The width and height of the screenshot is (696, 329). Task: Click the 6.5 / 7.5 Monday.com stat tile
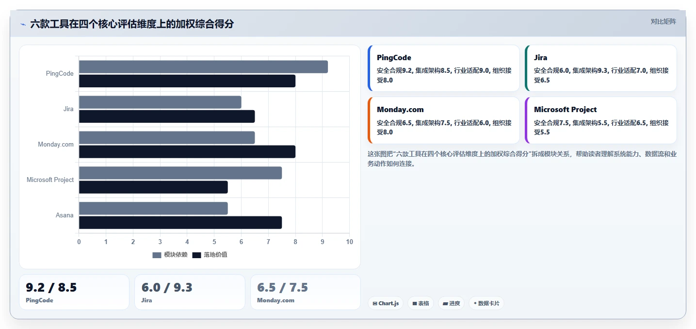(x=306, y=292)
